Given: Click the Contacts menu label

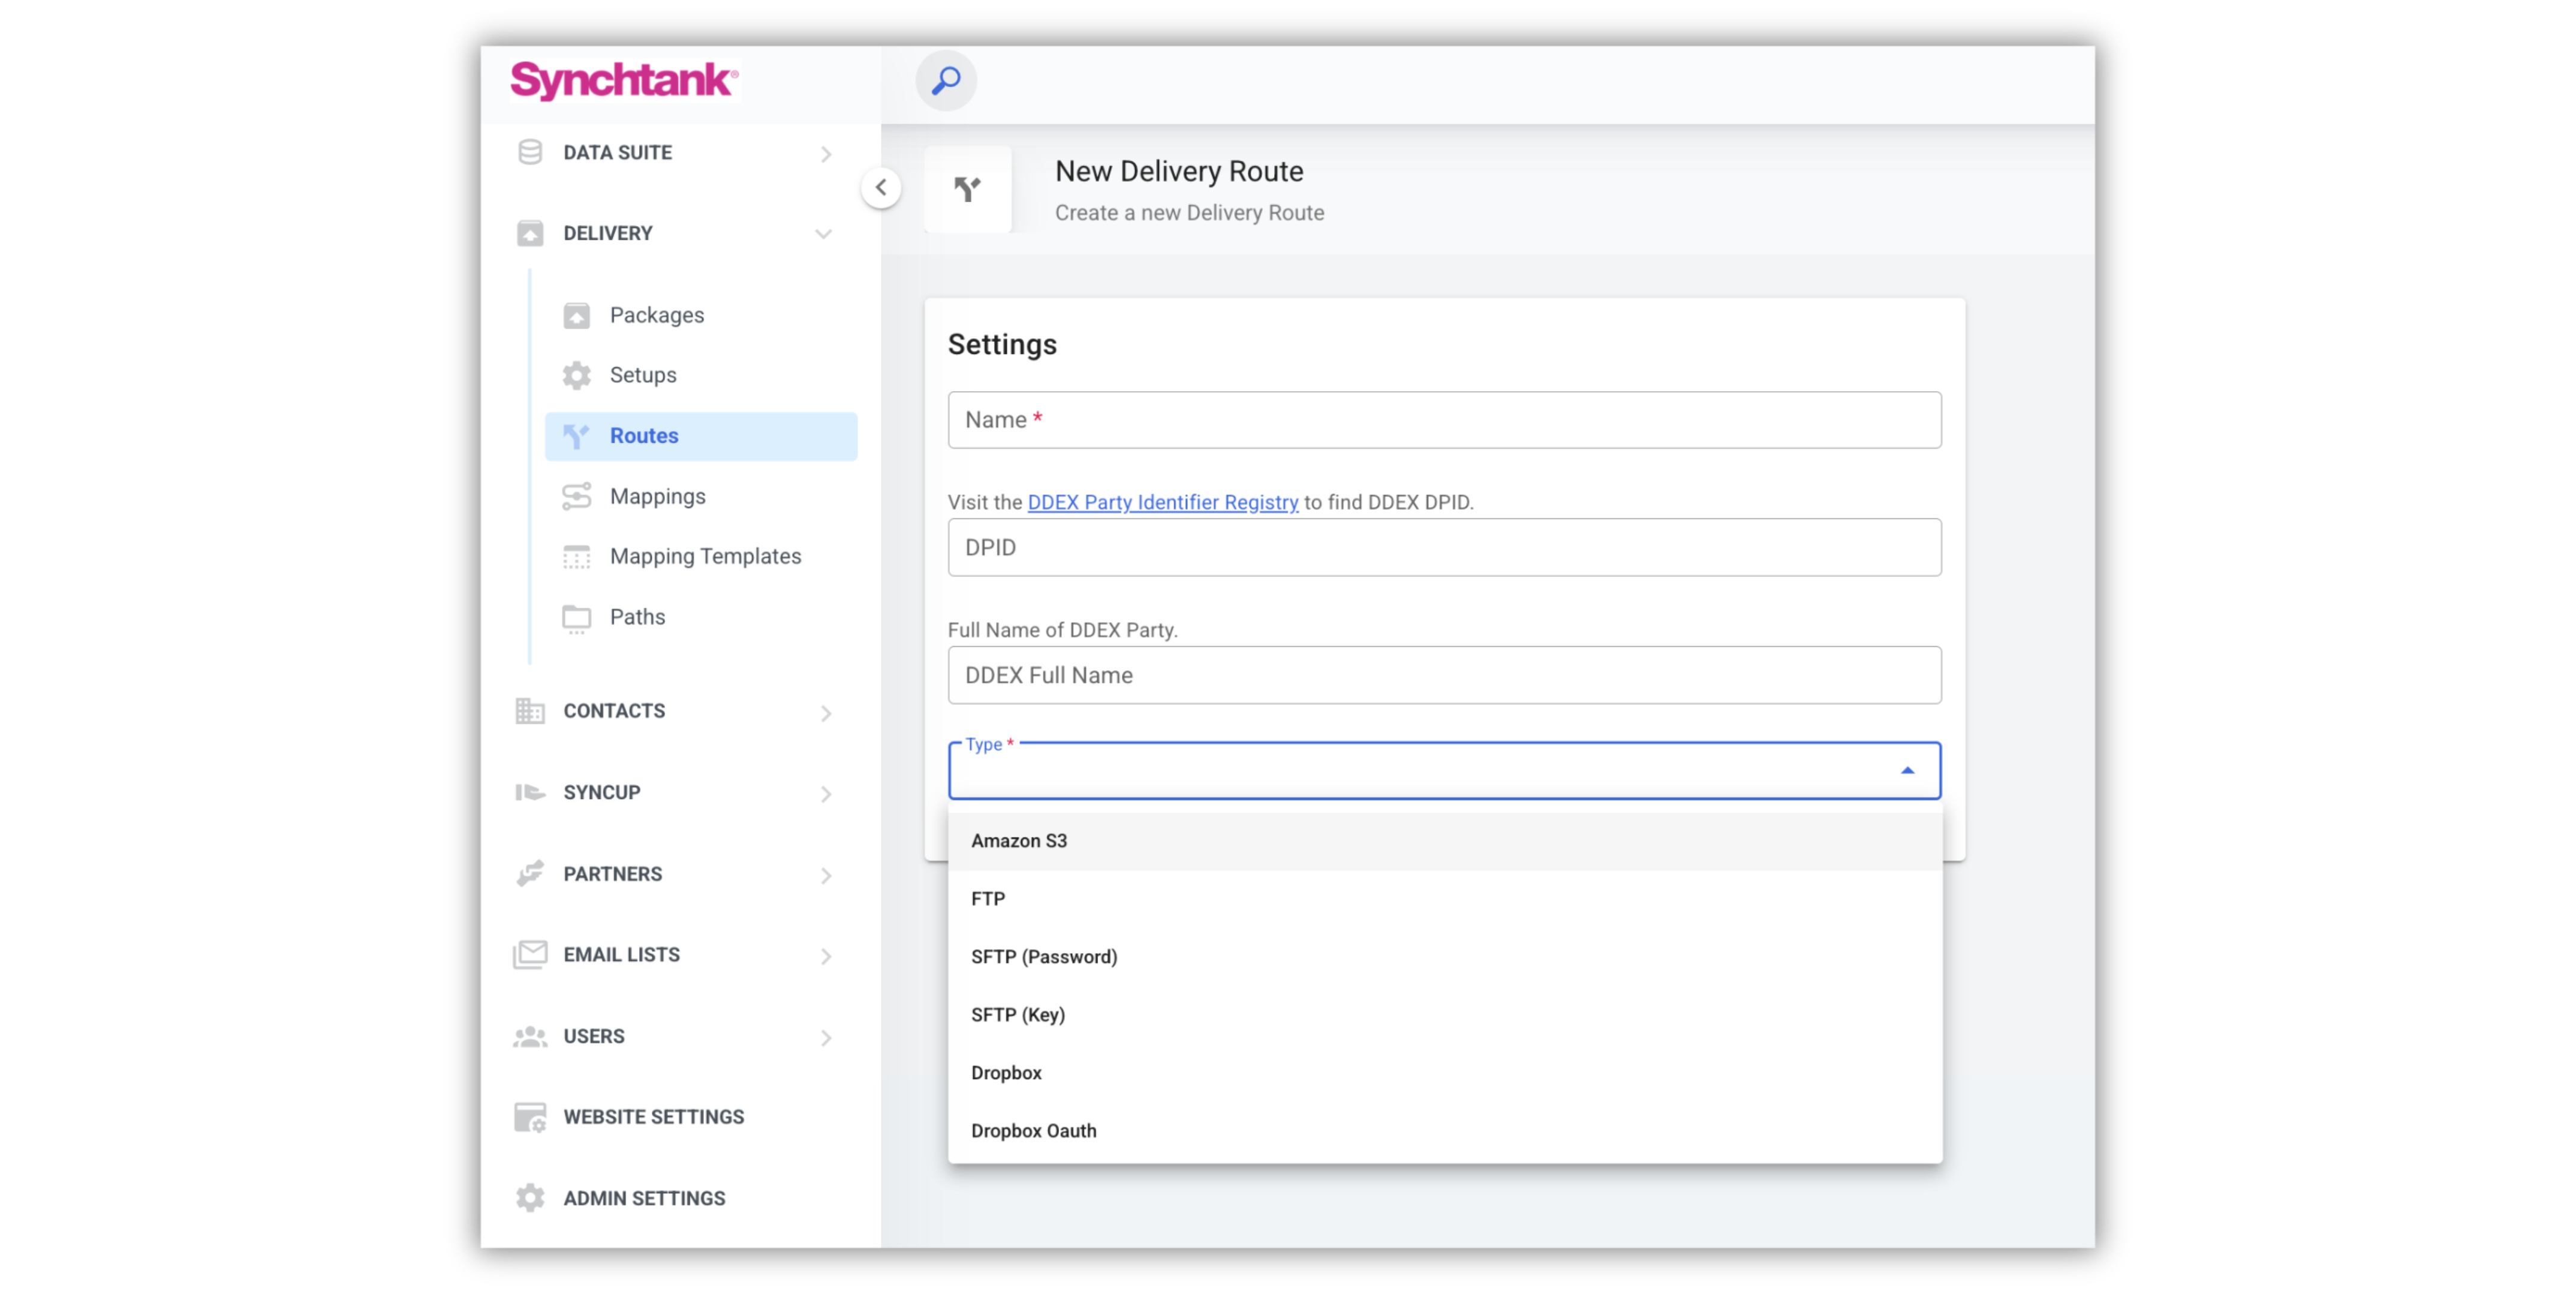Looking at the screenshot, I should point(614,710).
